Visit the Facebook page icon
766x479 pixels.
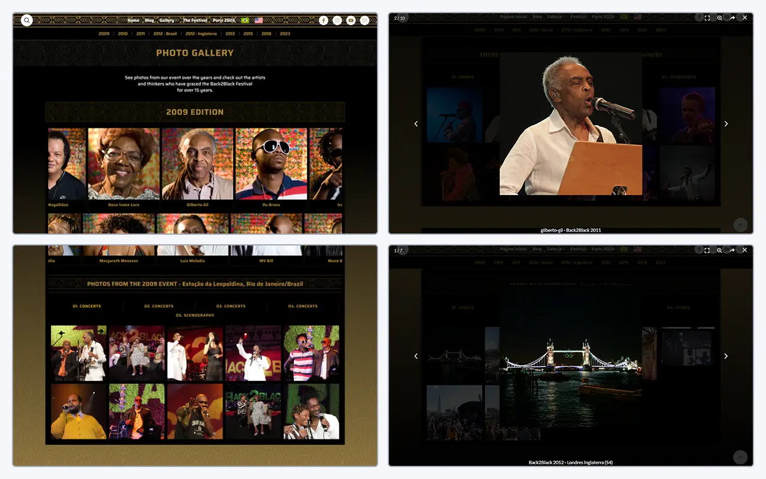point(324,20)
